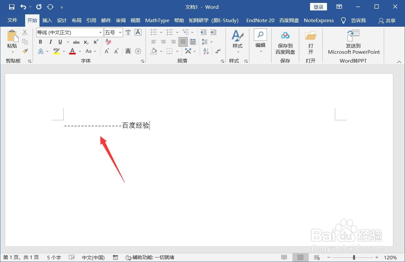Click the auto-sync icon in quick access toolbar
Image resolution: width=405 pixels, height=262 pixels.
click(50, 7)
